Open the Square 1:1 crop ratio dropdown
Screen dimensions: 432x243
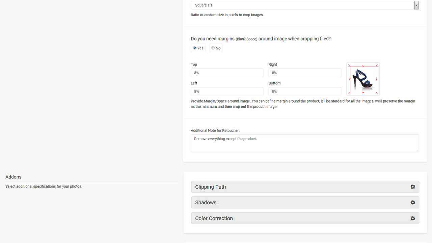tap(305, 5)
